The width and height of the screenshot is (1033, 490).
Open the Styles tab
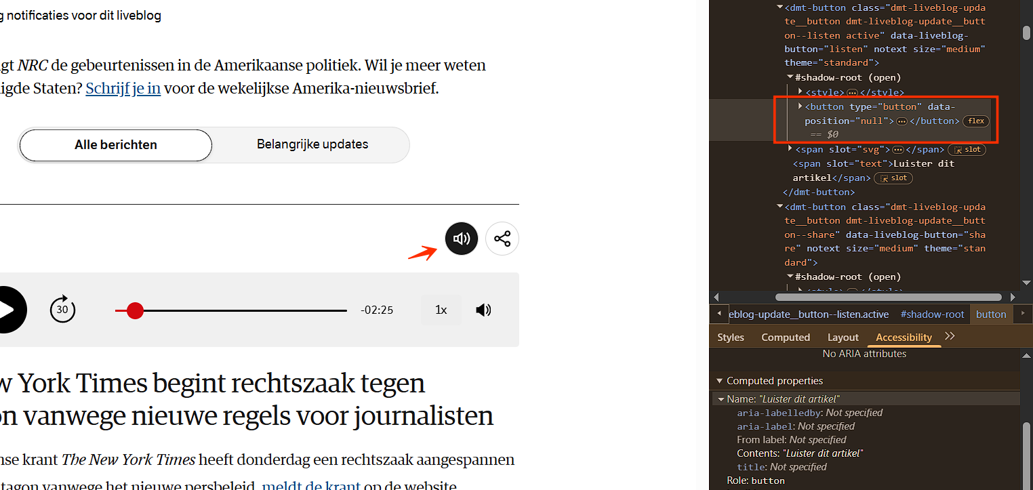click(x=731, y=337)
